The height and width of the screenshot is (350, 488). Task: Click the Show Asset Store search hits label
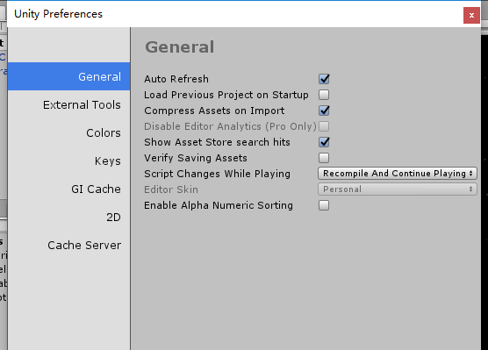tap(217, 142)
